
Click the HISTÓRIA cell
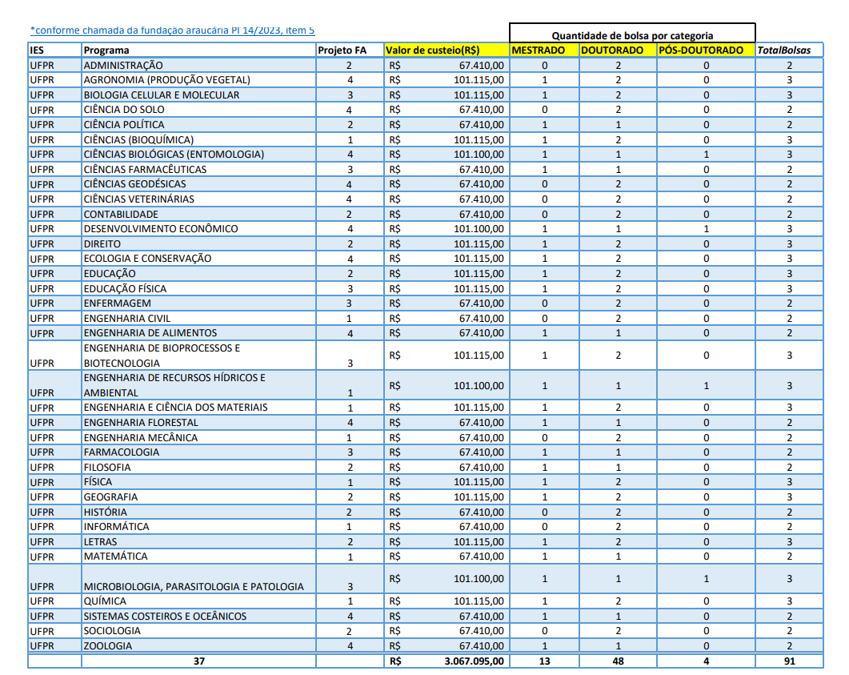(x=198, y=512)
